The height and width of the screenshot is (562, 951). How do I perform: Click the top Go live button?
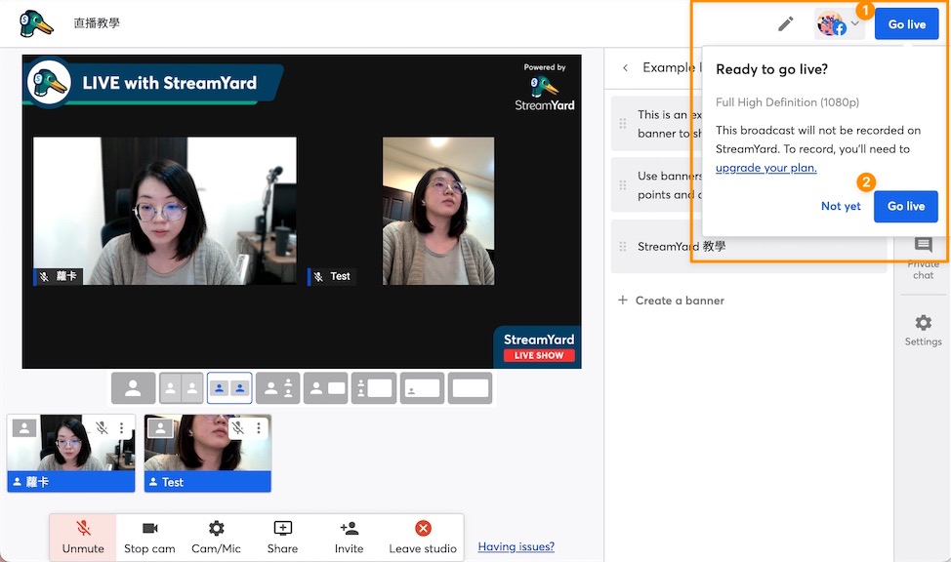point(907,24)
